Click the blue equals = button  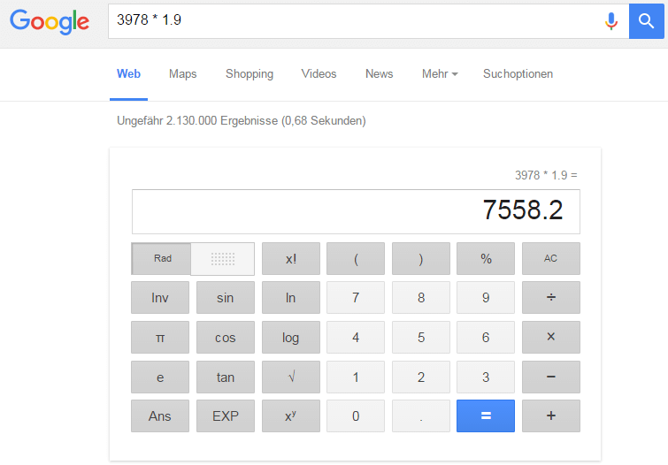tap(486, 416)
